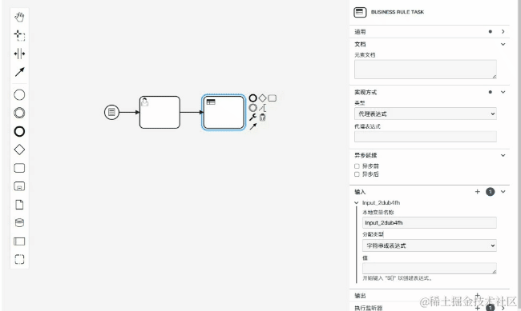521x311 pixels.
Task: Pick pool/participant from the palette
Action: (19, 241)
